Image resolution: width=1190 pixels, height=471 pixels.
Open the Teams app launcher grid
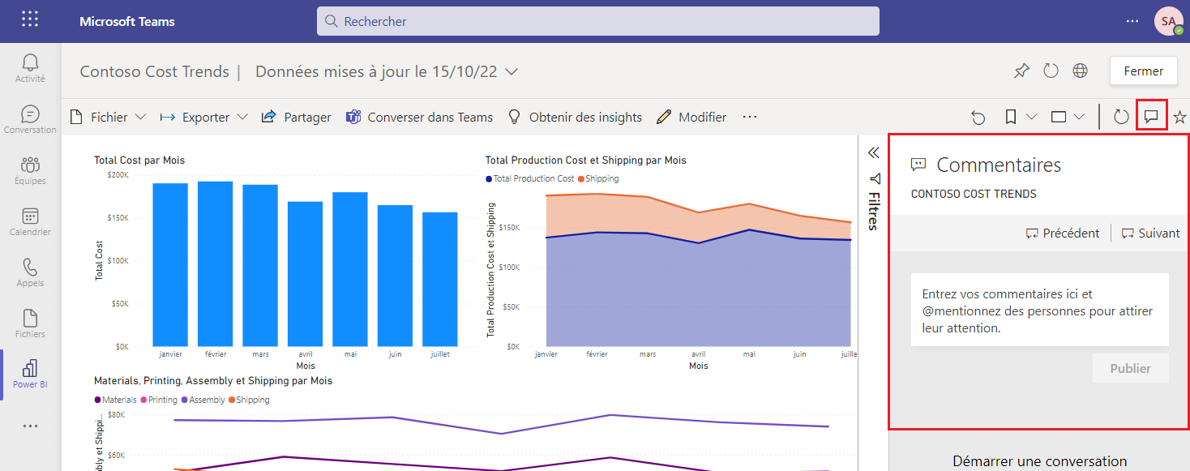(x=30, y=20)
